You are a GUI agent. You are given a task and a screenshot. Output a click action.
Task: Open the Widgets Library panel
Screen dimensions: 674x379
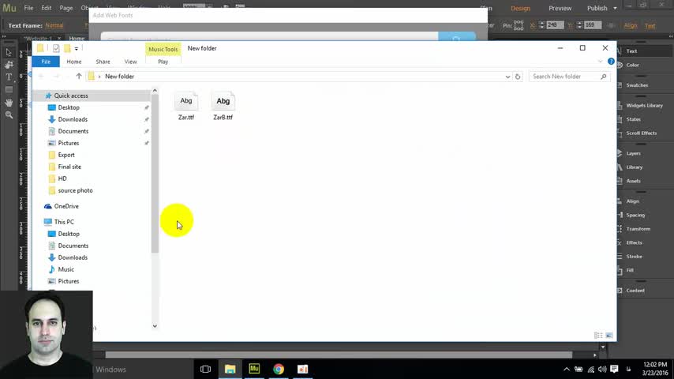(x=644, y=105)
